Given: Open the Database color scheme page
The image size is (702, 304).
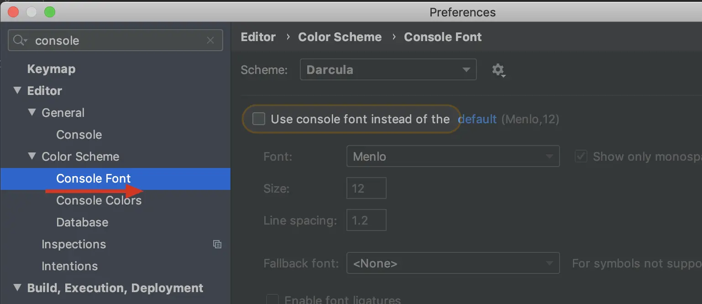Looking at the screenshot, I should point(82,222).
